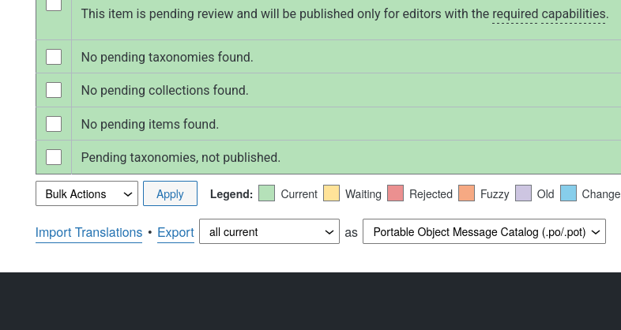
Task: Expand the 'all current' export filter dropdown
Action: (x=269, y=232)
